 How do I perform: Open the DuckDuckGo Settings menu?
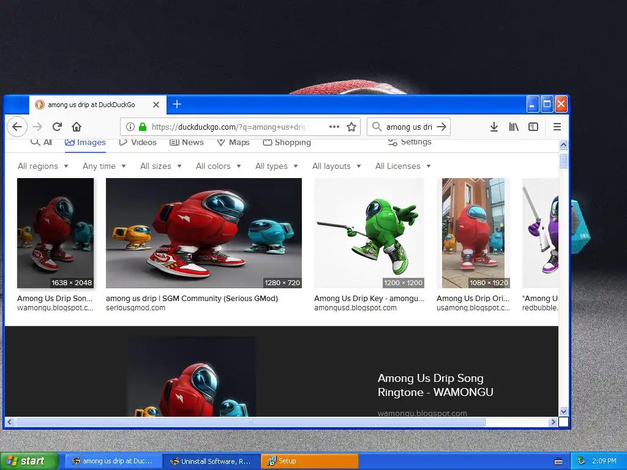(x=410, y=142)
